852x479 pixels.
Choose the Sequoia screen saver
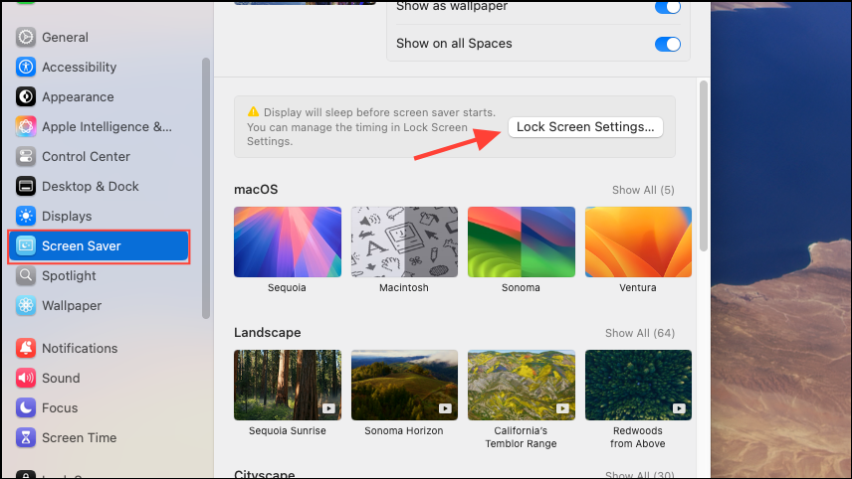coord(288,241)
